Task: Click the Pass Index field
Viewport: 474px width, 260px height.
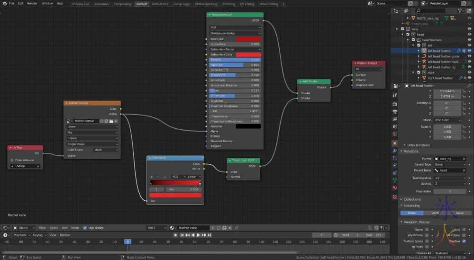Action: click(x=449, y=191)
